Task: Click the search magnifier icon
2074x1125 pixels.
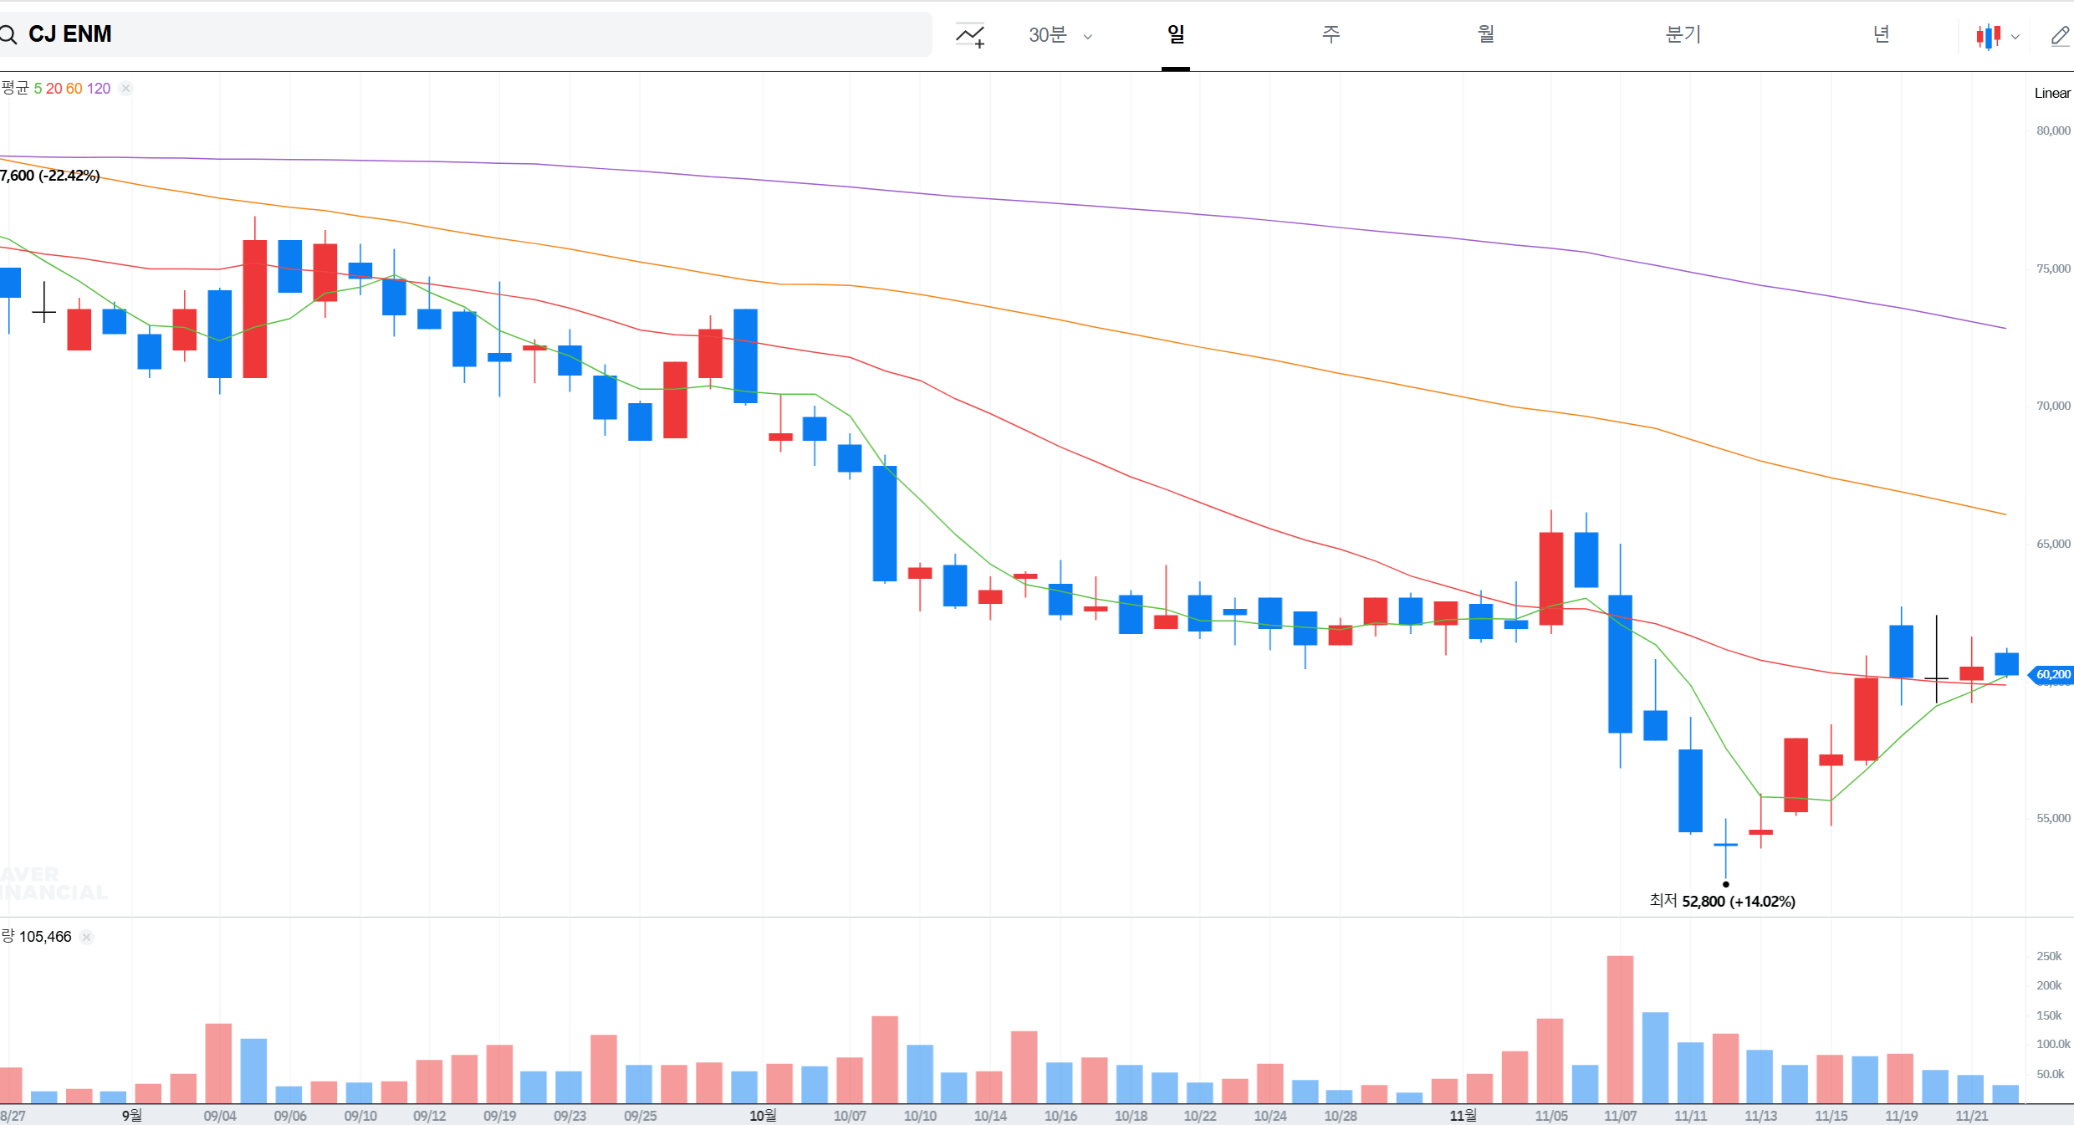Action: tap(8, 34)
